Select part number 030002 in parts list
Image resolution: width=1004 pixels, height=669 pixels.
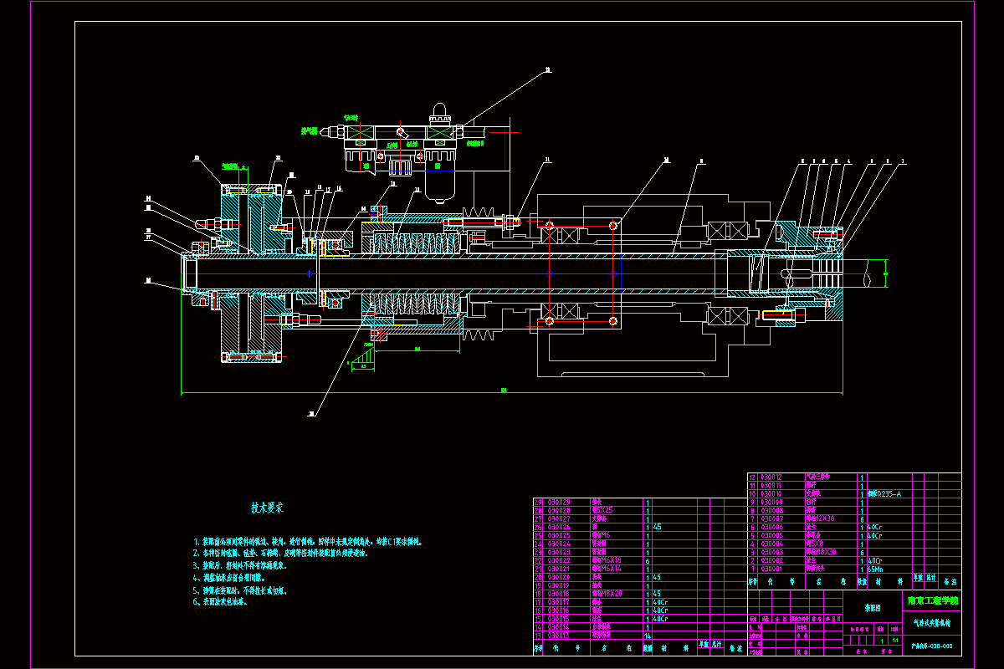771,560
